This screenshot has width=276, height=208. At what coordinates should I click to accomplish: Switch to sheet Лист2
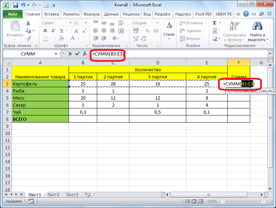point(53,195)
